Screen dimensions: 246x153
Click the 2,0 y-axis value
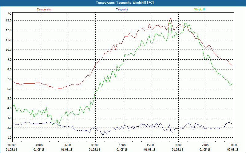tap(10, 128)
